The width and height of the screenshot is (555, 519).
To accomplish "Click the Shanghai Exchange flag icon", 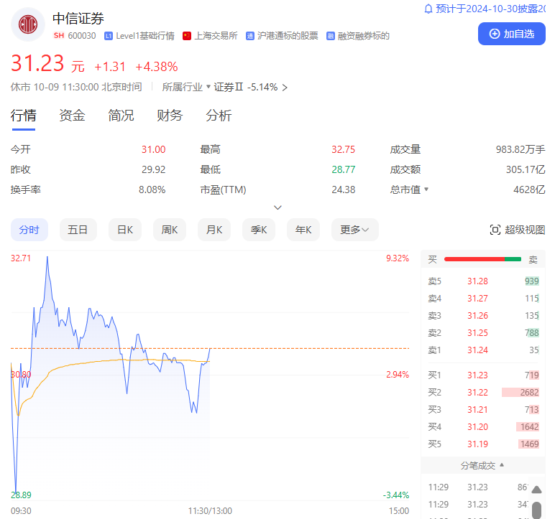I will (x=187, y=36).
